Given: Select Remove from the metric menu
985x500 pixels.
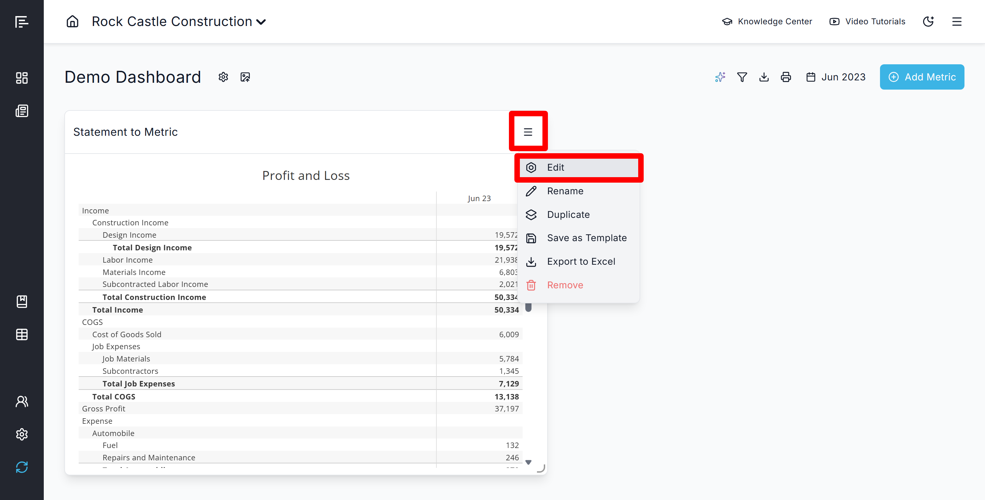Looking at the screenshot, I should coord(565,285).
